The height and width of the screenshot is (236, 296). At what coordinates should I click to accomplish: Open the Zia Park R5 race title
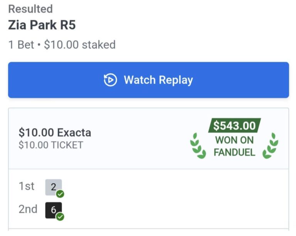coord(42,25)
